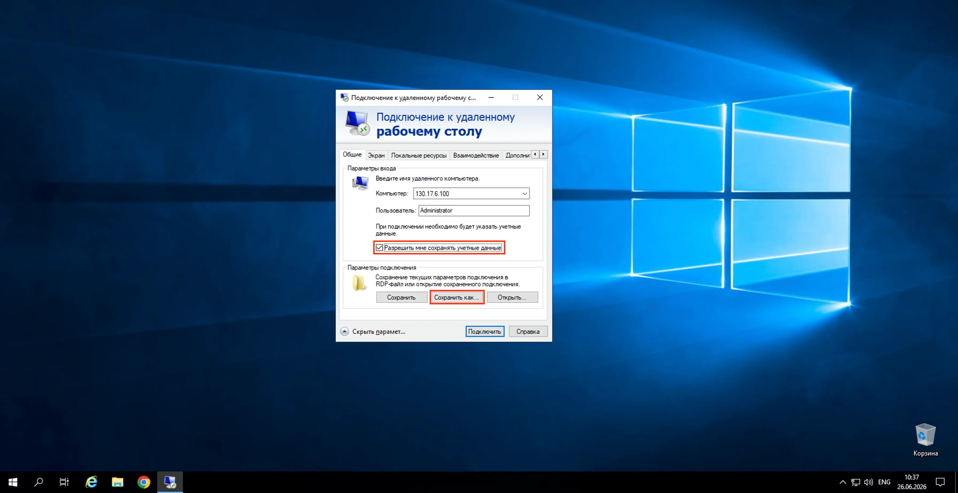Open help with the Справка button
This screenshot has width=958, height=493.
[528, 331]
